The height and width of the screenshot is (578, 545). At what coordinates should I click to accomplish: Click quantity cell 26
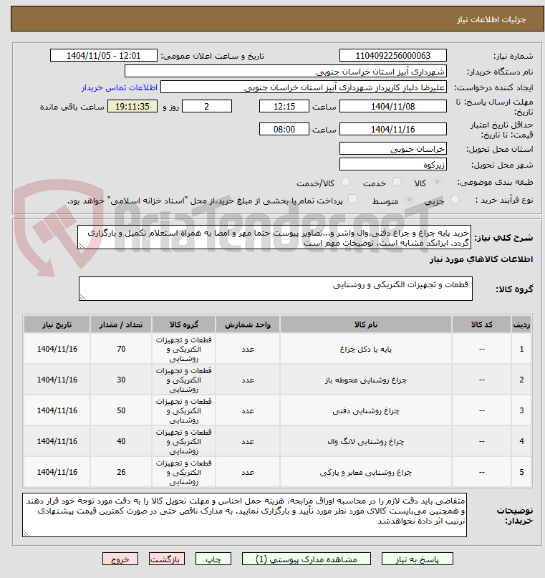[x=121, y=472]
